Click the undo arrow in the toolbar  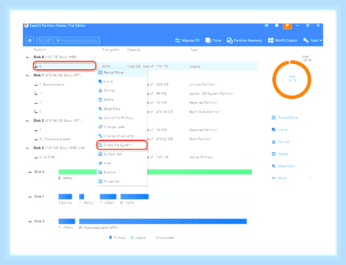point(40,40)
